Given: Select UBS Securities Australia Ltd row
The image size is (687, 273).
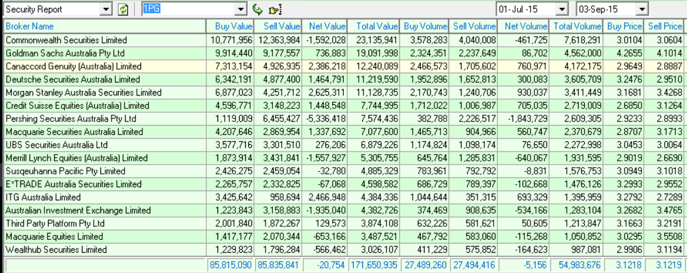Looking at the screenshot, I should [344, 145].
